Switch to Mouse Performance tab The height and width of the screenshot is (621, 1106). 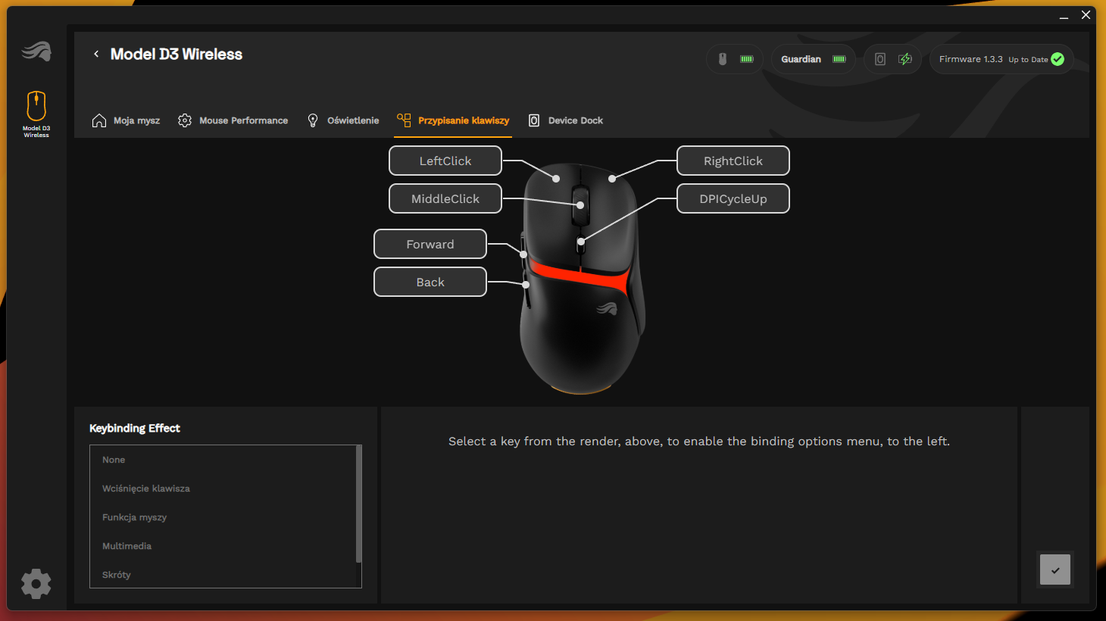coord(233,120)
